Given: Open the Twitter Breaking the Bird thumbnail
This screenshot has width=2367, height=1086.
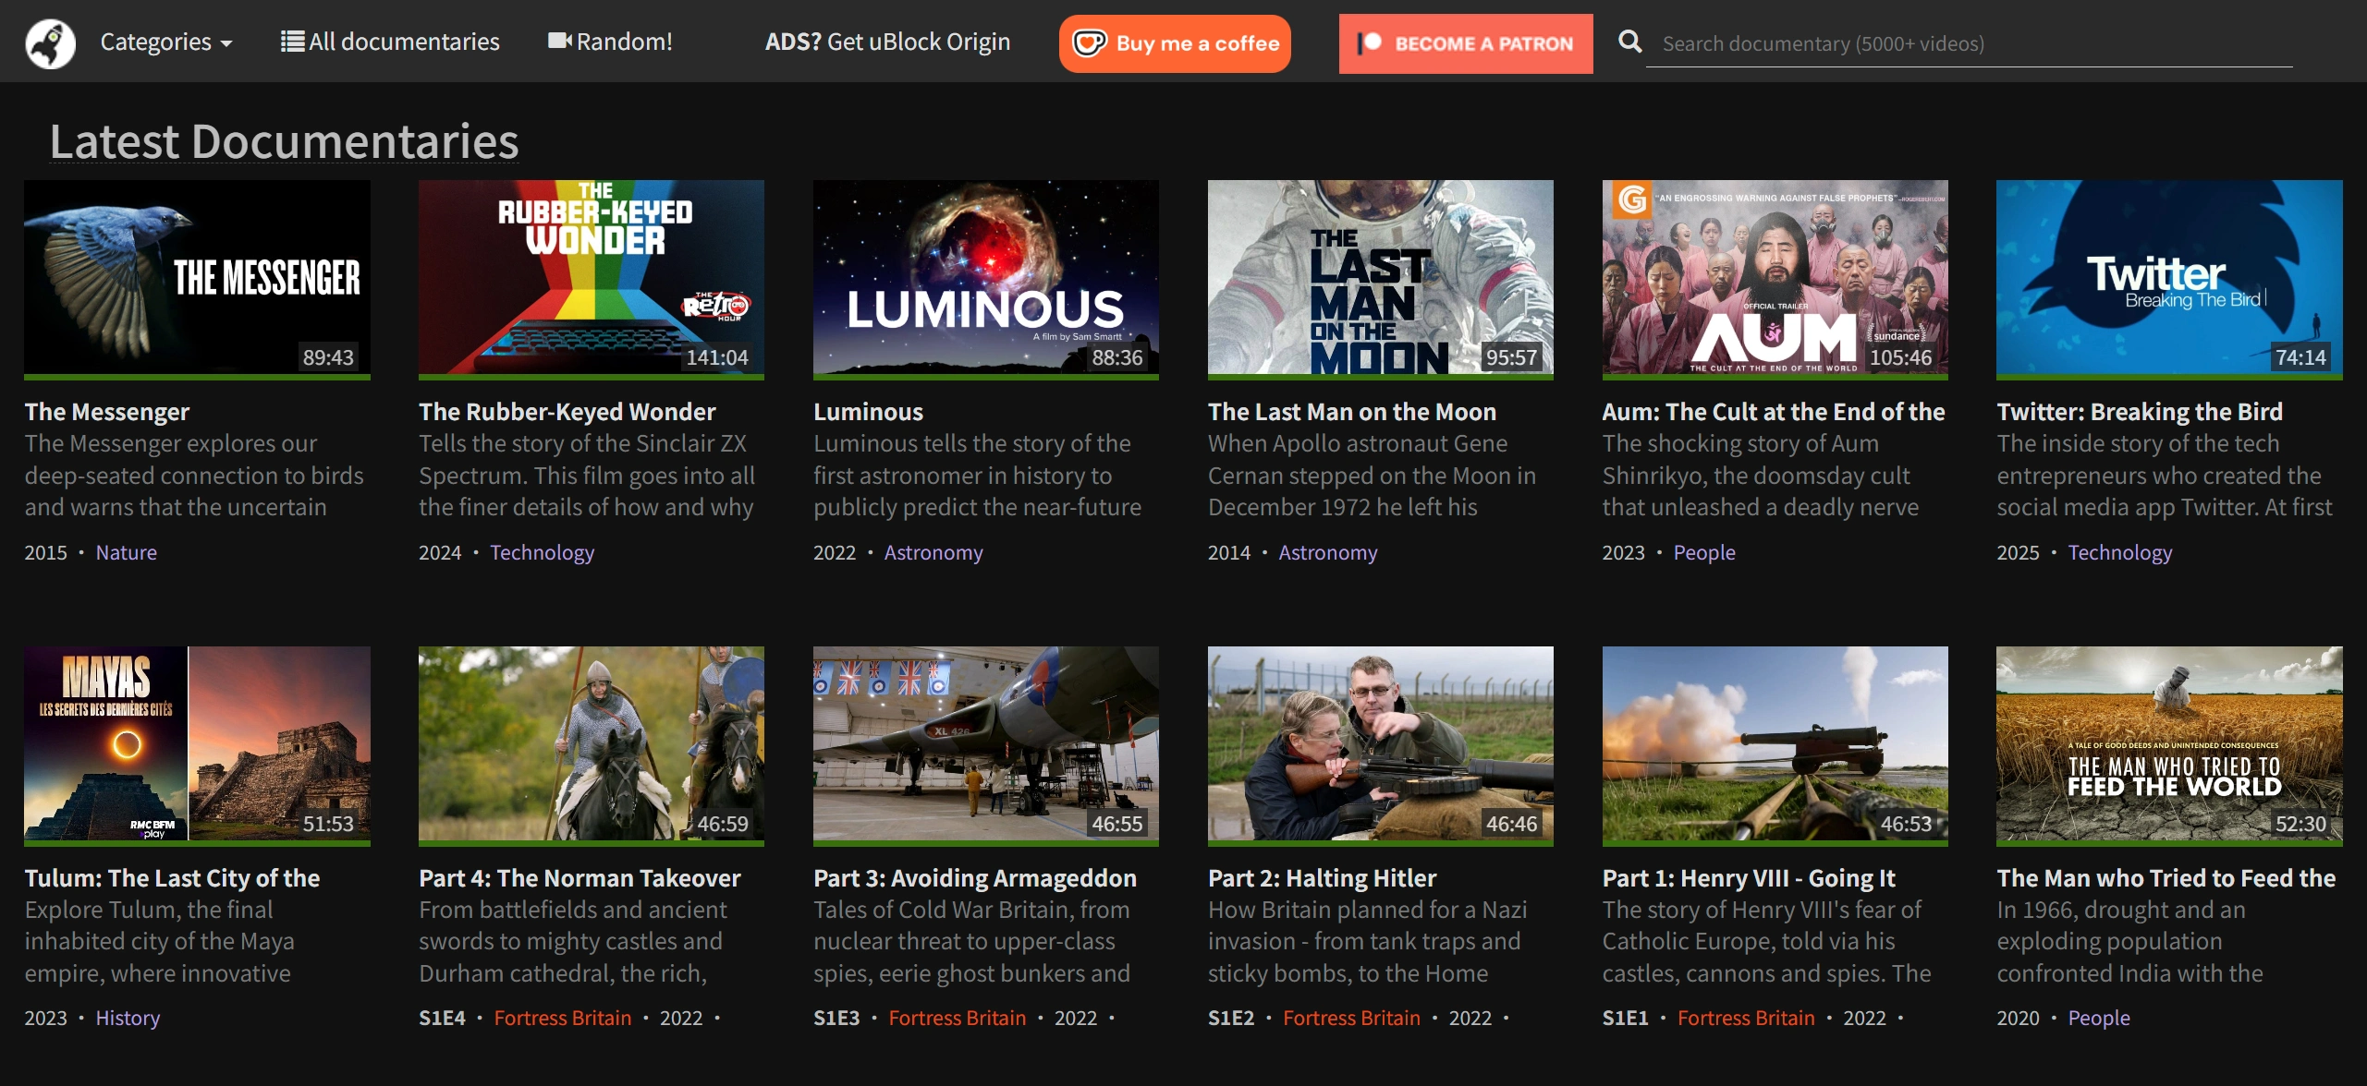Looking at the screenshot, I should [2169, 279].
